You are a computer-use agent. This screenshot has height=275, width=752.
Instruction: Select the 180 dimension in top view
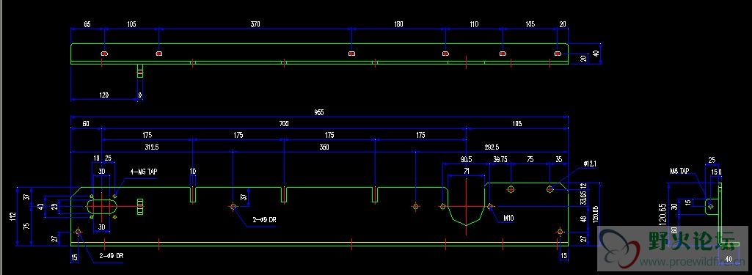398,24
